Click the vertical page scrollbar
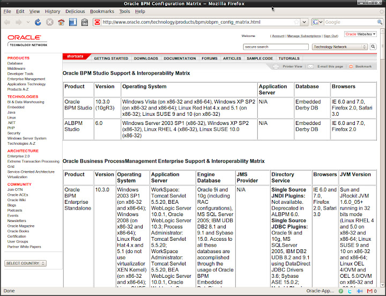The image size is (386, 296). 383,158
